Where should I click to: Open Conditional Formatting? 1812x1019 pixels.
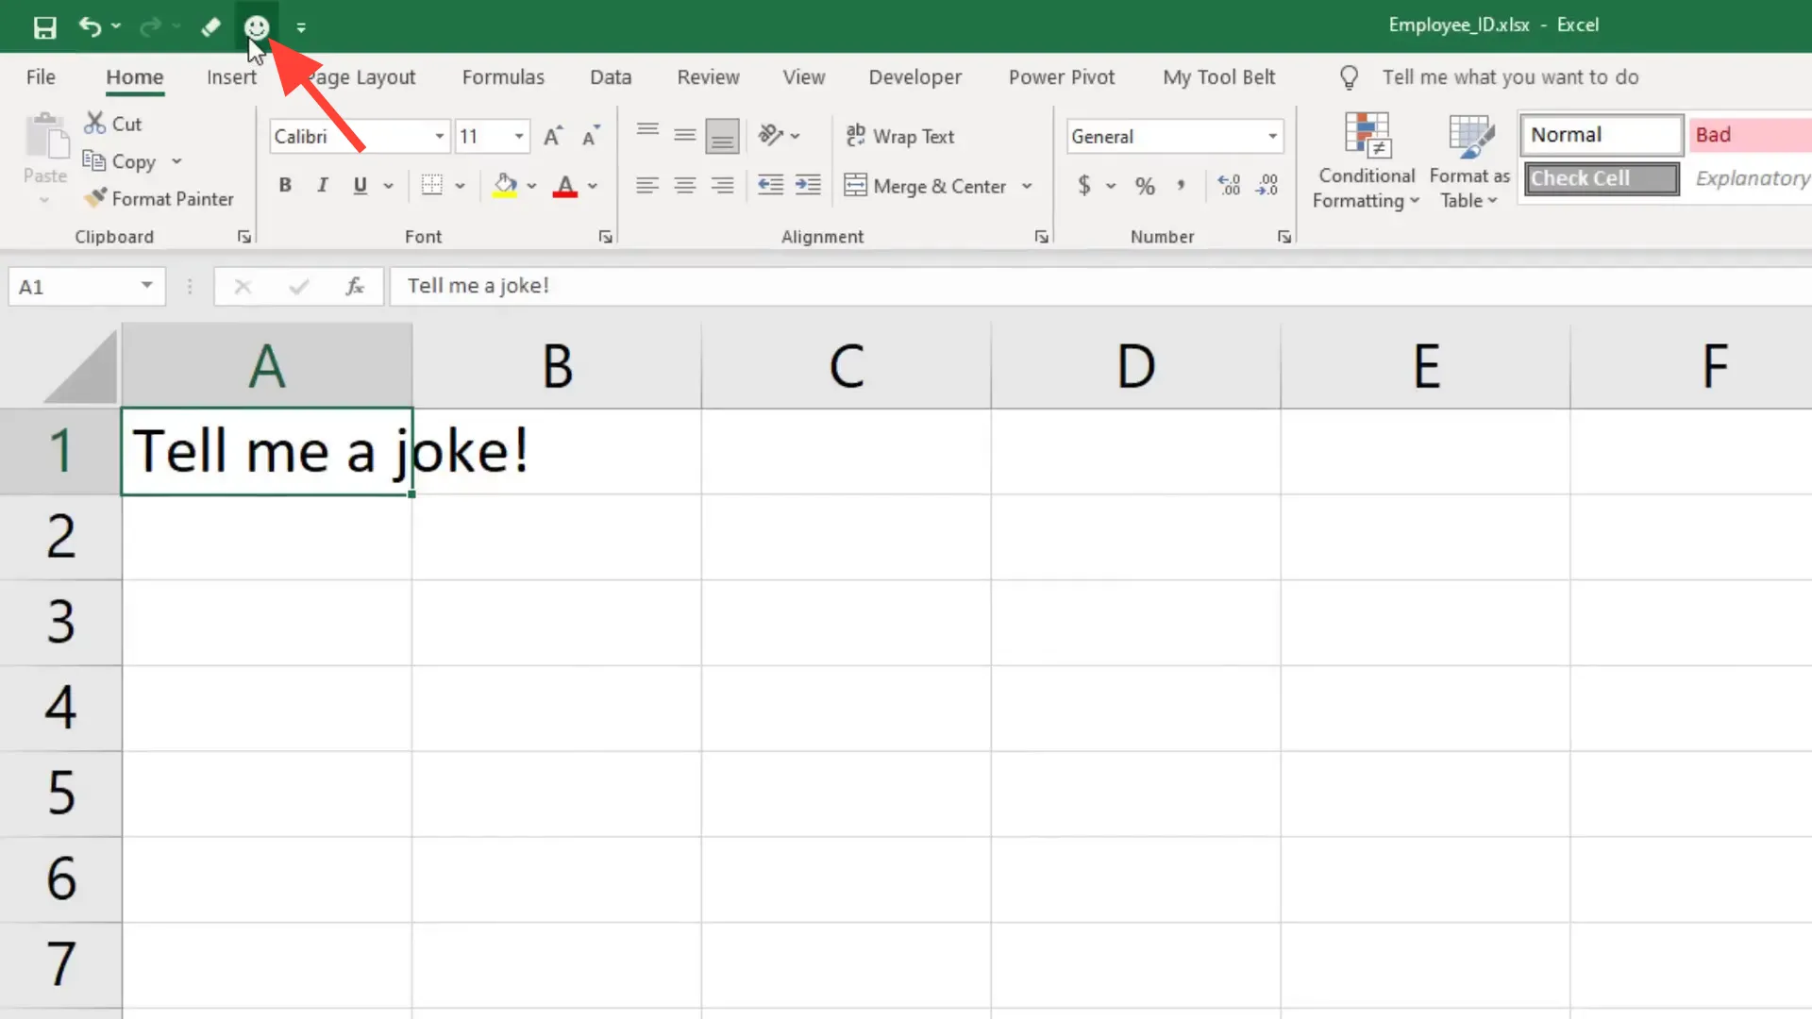1367,160
